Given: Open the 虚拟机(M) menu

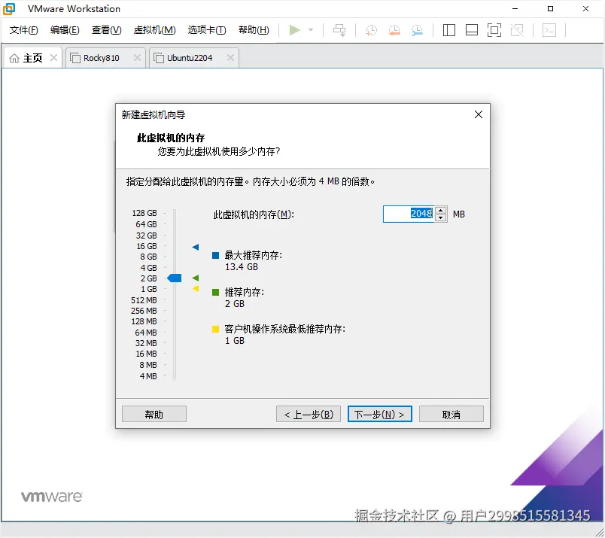Looking at the screenshot, I should tap(154, 30).
